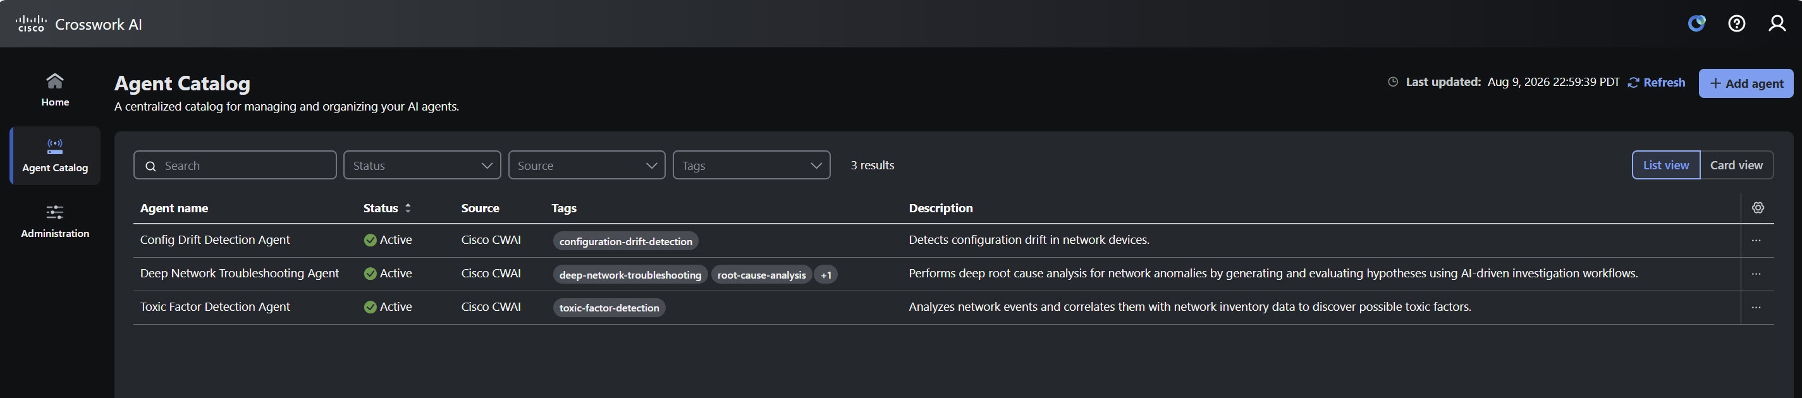Click the Refresh link

click(x=1657, y=83)
